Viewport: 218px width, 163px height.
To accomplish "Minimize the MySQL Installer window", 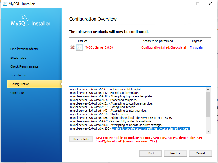I will coord(185,4).
